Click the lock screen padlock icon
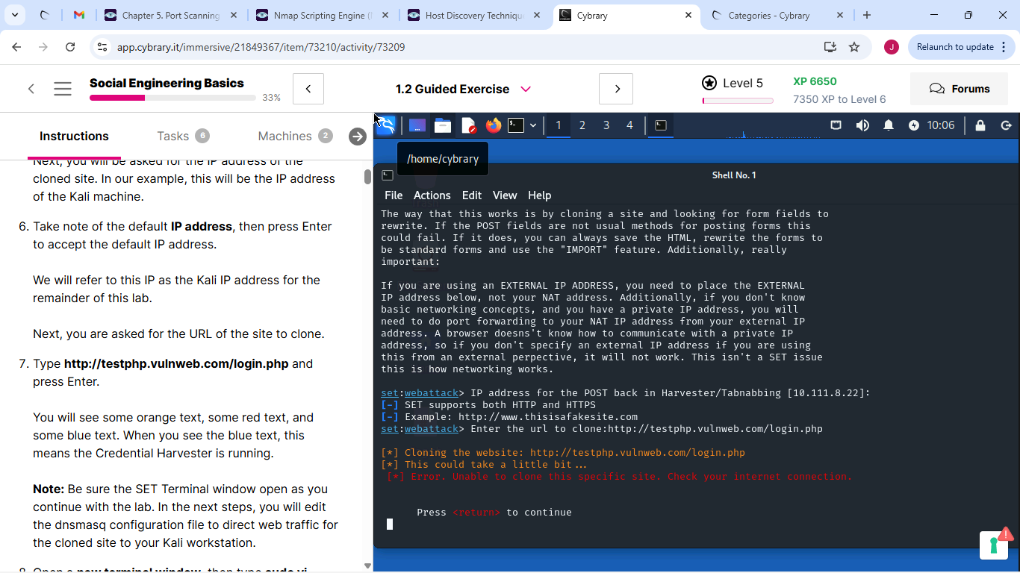Viewport: 1020px width, 573px height. click(980, 125)
